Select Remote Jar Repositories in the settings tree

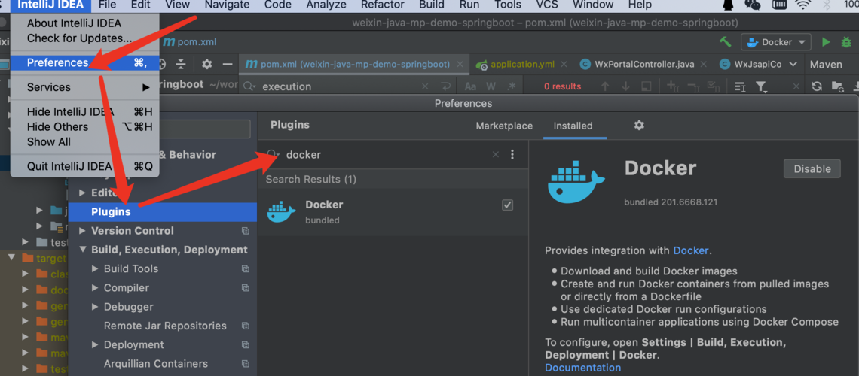pos(165,326)
